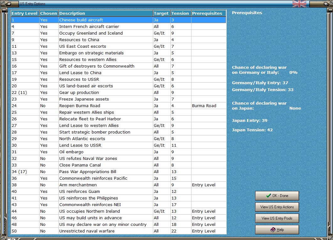Select 'US land-based air escorts' row
Screen dimensions: 333x240
[119, 86]
